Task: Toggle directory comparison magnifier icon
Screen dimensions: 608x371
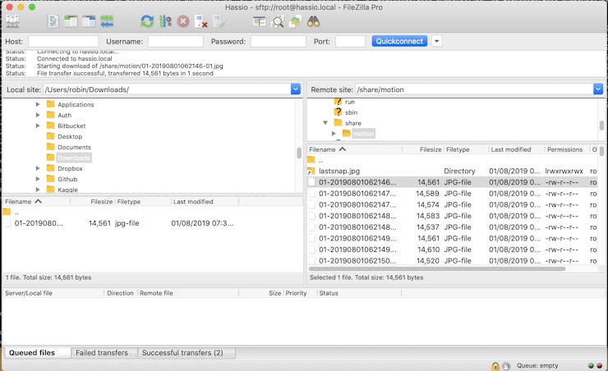Action: (277, 21)
